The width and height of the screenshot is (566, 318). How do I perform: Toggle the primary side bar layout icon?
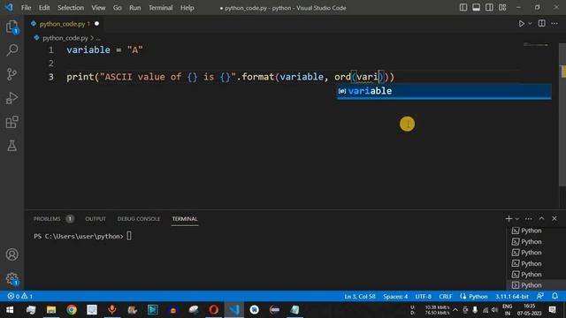[x=463, y=8]
